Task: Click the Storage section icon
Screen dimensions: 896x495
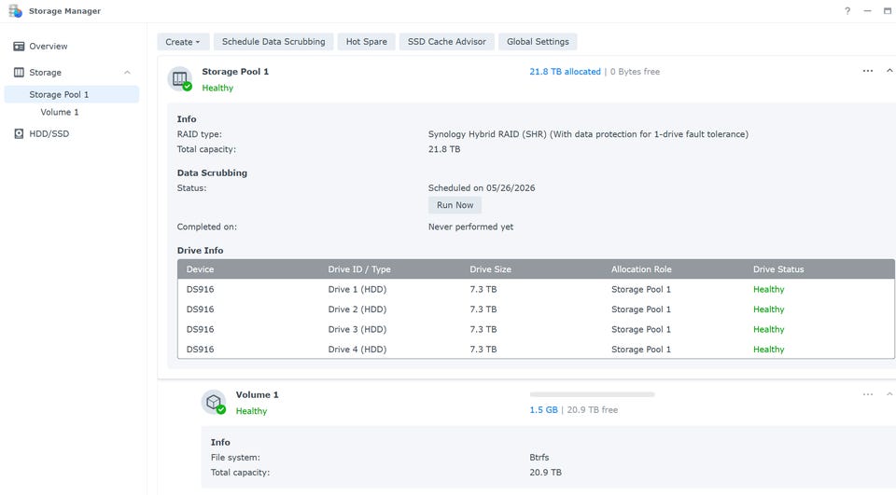Action: (19, 72)
